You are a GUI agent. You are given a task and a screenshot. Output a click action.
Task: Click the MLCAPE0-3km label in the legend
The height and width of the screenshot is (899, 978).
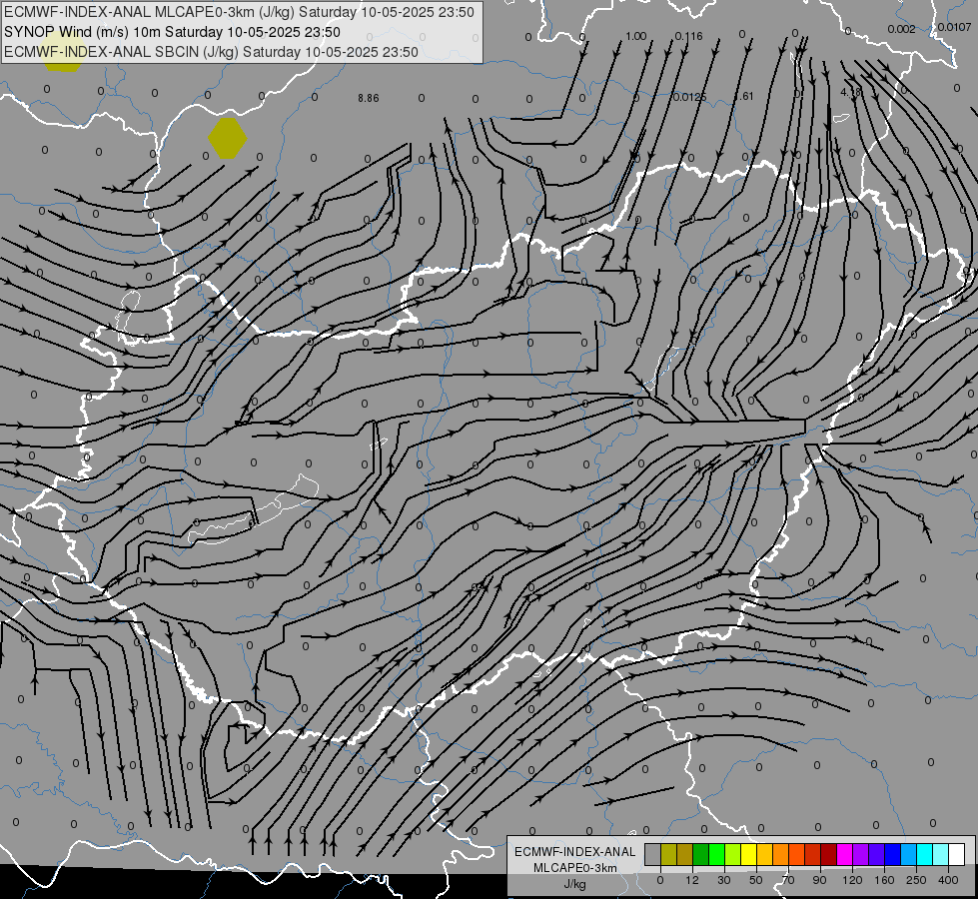click(x=575, y=868)
